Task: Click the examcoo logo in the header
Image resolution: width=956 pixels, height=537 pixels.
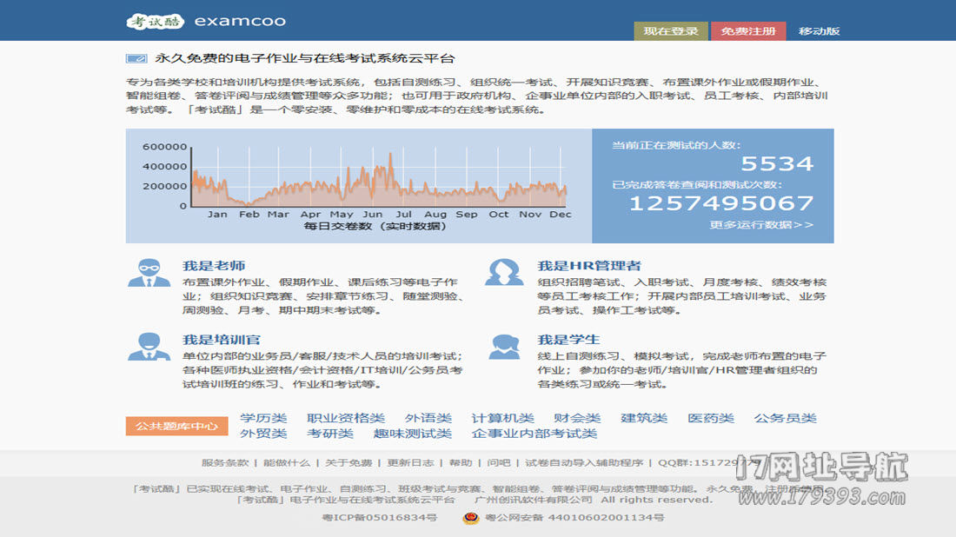Action: click(206, 21)
